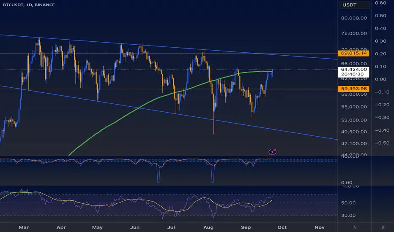Click the May label on time axis
Viewport: 394px width, 232px height.
point(98,227)
